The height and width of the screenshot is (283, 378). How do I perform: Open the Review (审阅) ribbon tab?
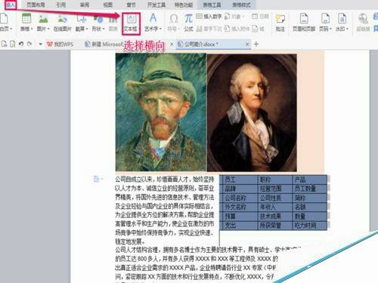click(x=85, y=5)
